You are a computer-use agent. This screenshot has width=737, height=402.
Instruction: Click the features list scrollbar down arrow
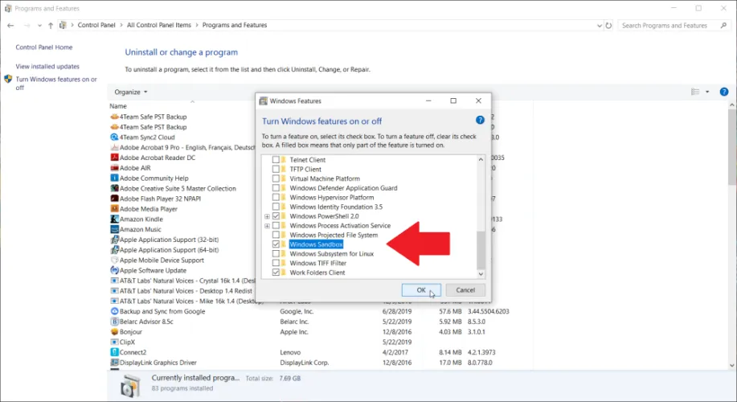[x=481, y=273]
